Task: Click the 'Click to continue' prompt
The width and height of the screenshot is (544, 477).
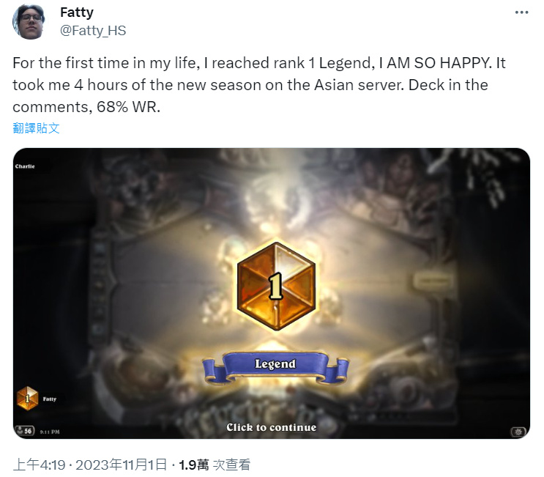Action: (x=272, y=427)
